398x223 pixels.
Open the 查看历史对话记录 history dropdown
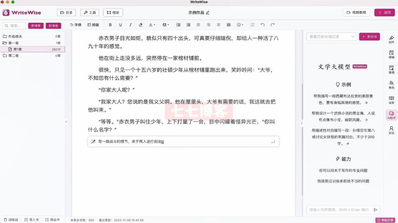[331, 36]
